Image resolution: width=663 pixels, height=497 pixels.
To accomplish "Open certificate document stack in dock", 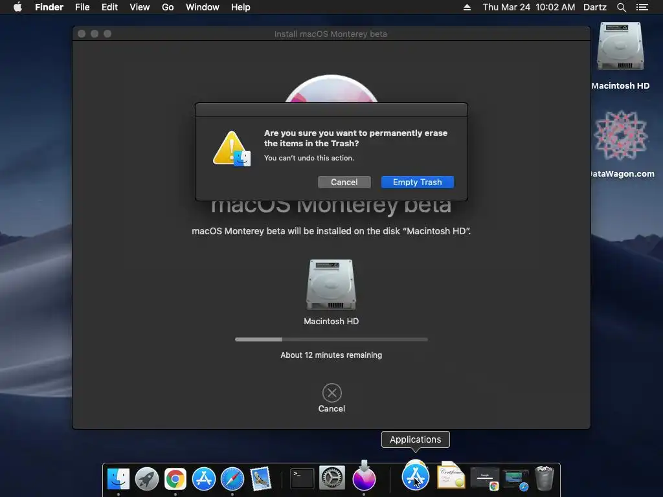I will [451, 475].
